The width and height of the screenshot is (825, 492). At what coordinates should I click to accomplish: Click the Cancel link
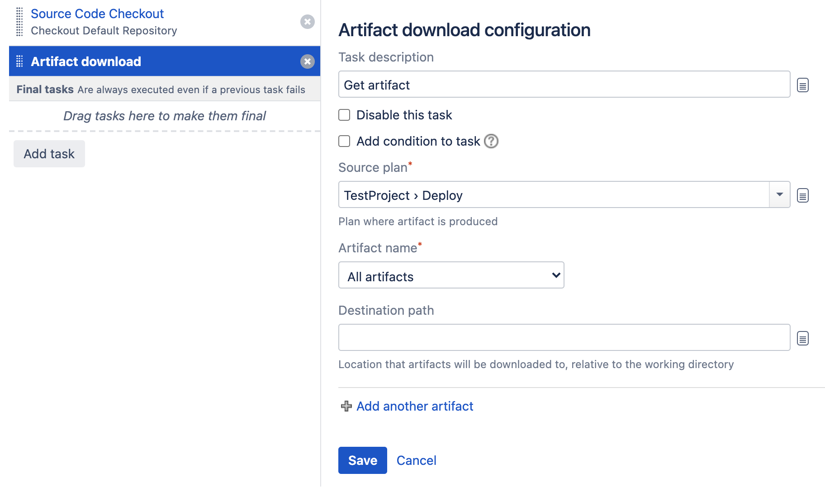pyautogui.click(x=416, y=460)
